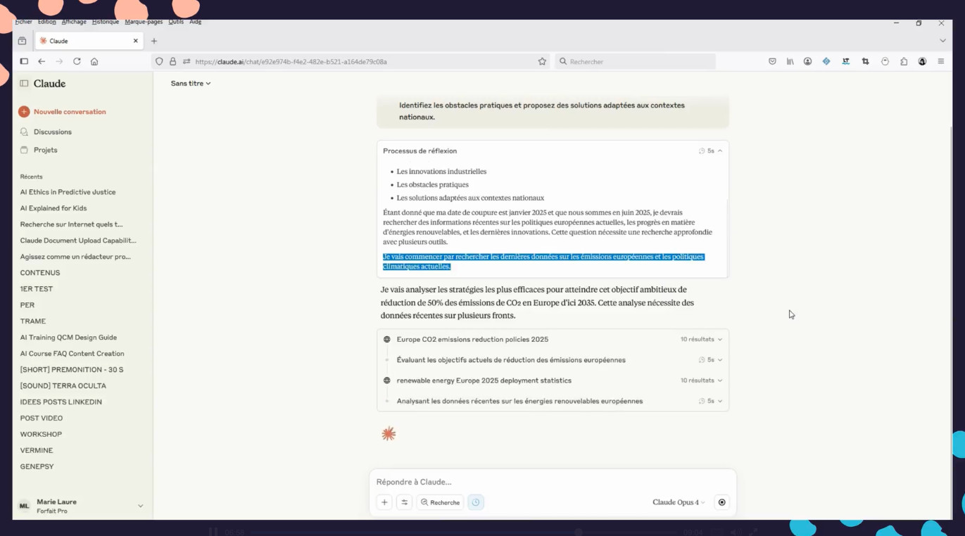
Task: Open IDEES POSTS LINKEDIN conversation
Action: coord(61,402)
